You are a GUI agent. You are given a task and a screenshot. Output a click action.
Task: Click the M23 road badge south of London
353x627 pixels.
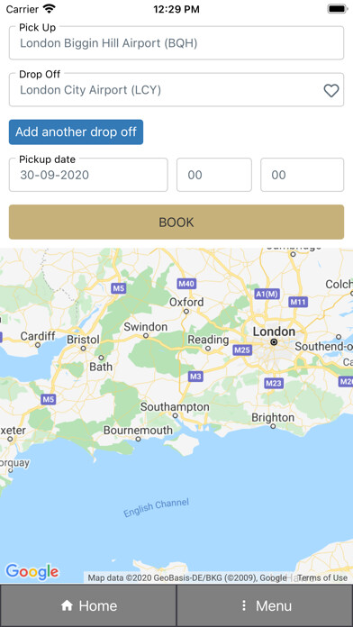(274, 384)
